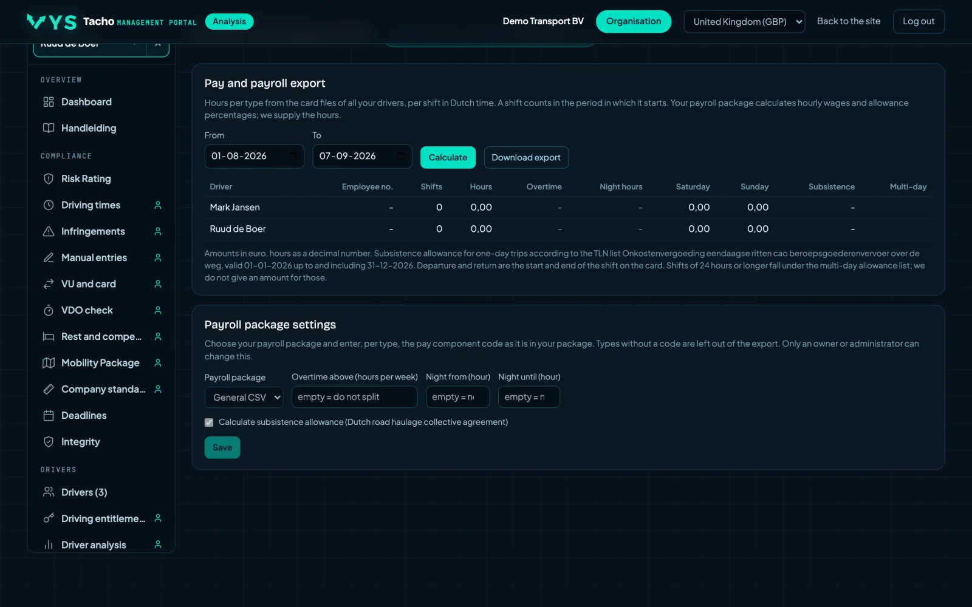972x607 pixels.
Task: Click the VDO check stopwatch icon
Action: (49, 310)
